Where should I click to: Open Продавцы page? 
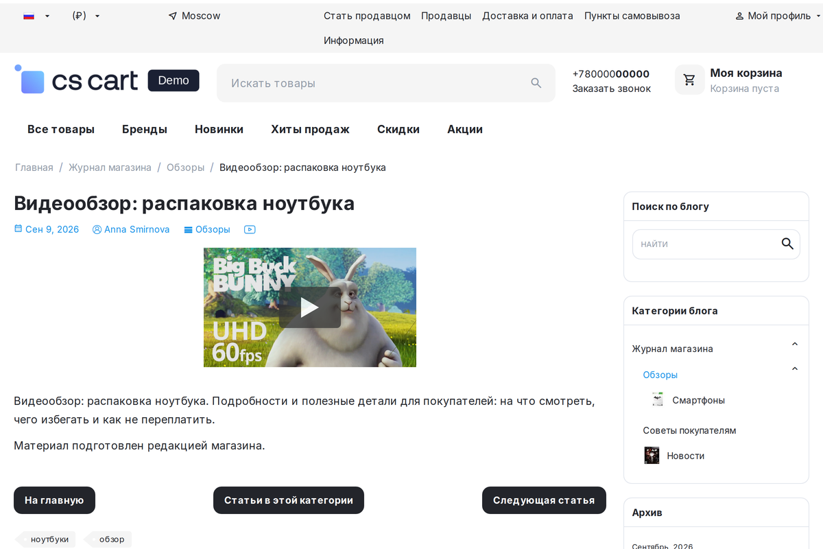tap(446, 16)
